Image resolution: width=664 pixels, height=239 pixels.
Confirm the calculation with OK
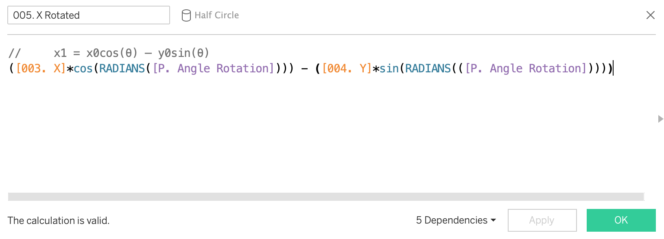(621, 220)
